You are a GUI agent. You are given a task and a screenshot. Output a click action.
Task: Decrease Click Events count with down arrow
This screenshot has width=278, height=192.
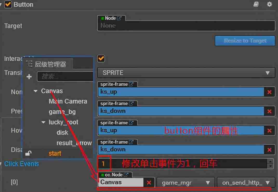[270, 166]
